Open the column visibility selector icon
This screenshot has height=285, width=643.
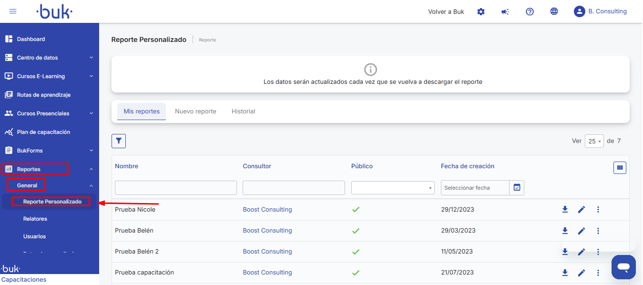point(620,167)
